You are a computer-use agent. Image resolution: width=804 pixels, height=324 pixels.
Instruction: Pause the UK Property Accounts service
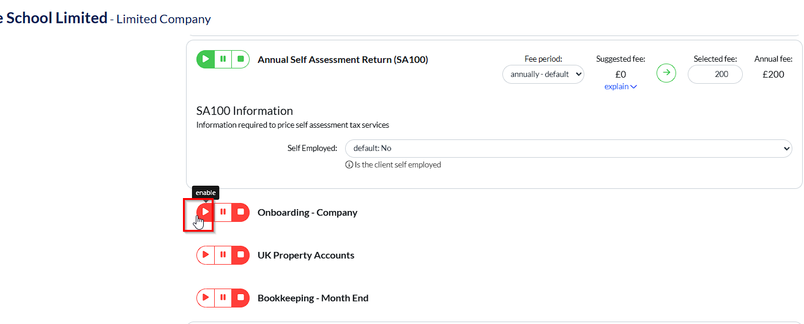[x=223, y=255]
